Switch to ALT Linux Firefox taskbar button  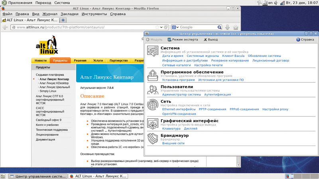98,176
